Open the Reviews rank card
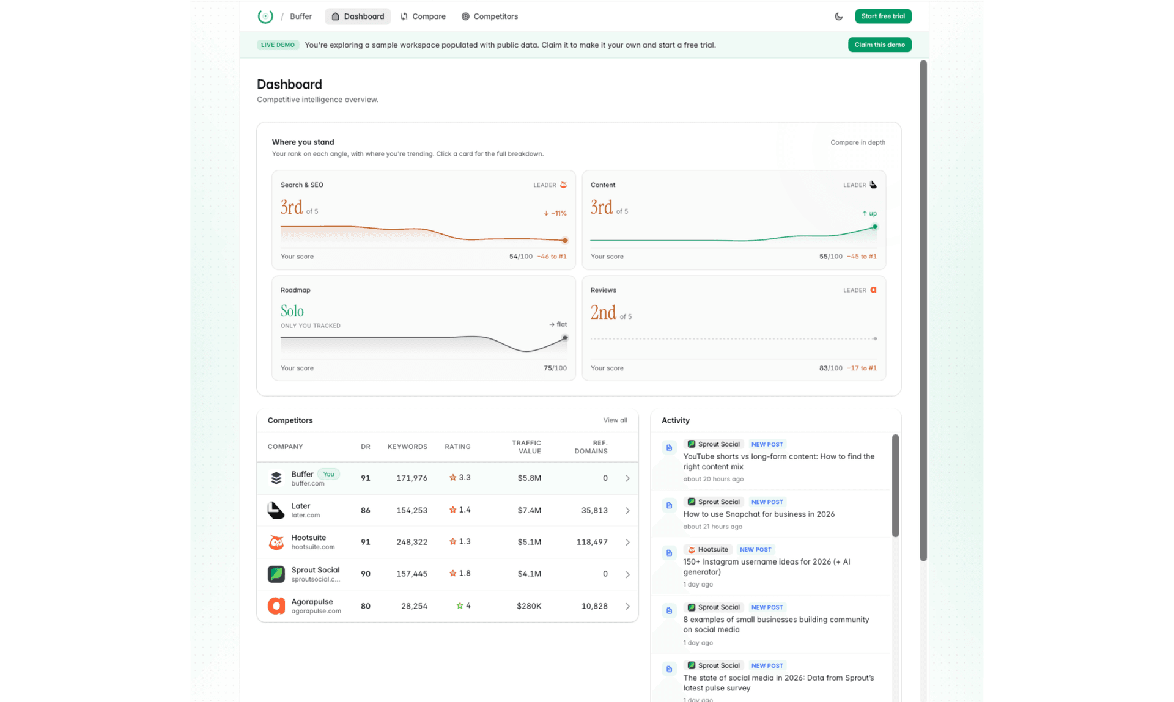The image size is (1174, 702). [x=734, y=328]
